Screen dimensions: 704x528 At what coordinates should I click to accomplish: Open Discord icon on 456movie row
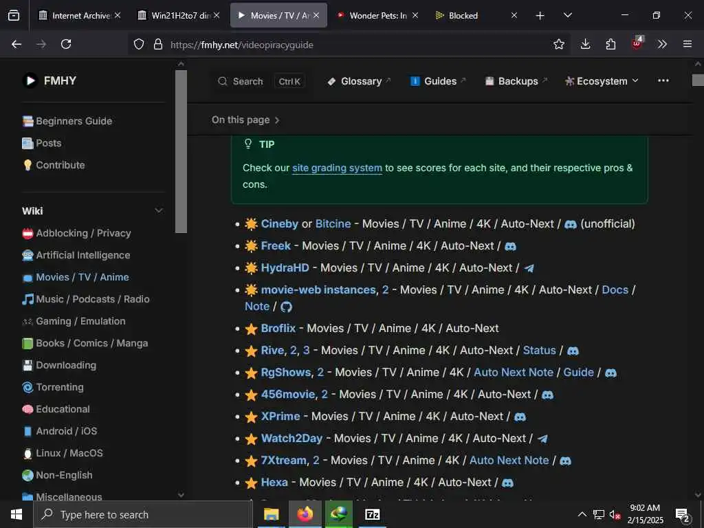pyautogui.click(x=547, y=395)
